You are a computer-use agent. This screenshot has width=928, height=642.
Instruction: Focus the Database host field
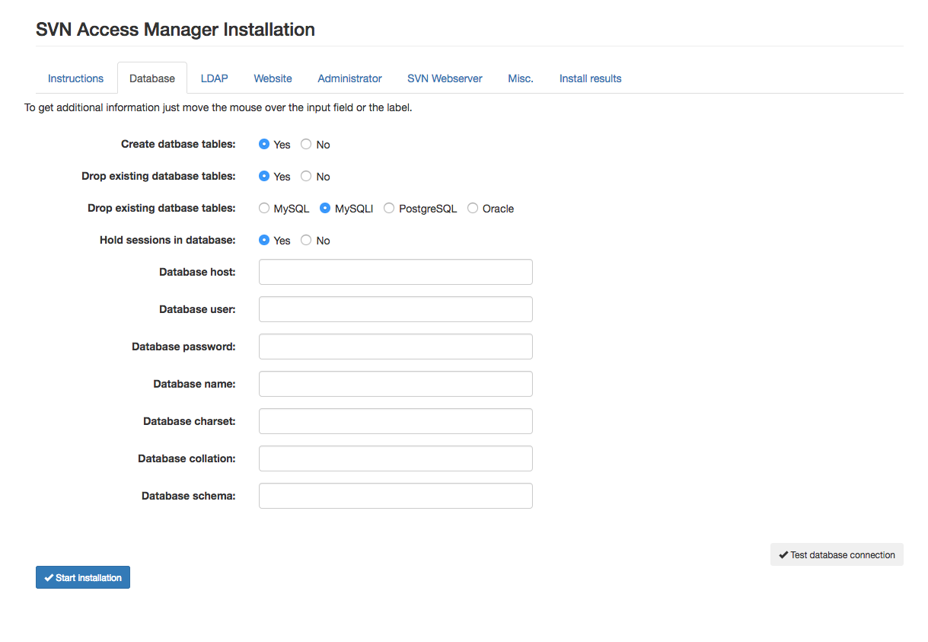pyautogui.click(x=396, y=272)
